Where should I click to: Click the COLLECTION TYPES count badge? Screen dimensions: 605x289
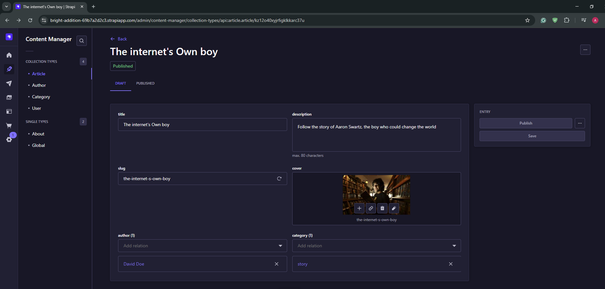(83, 61)
